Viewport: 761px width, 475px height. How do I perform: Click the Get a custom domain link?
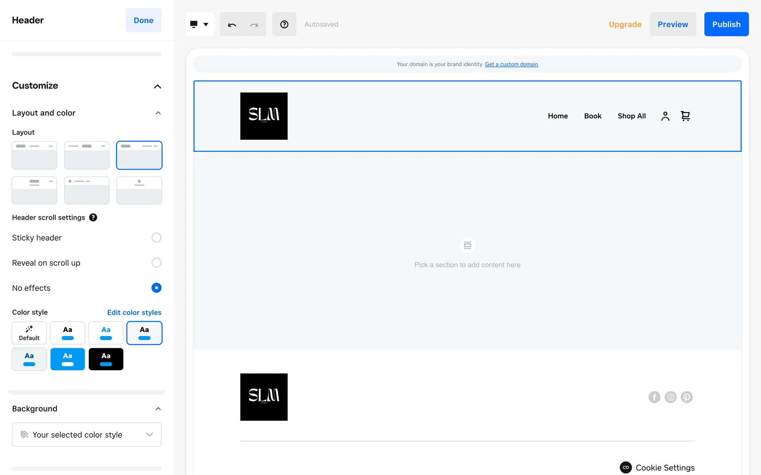[x=511, y=64]
